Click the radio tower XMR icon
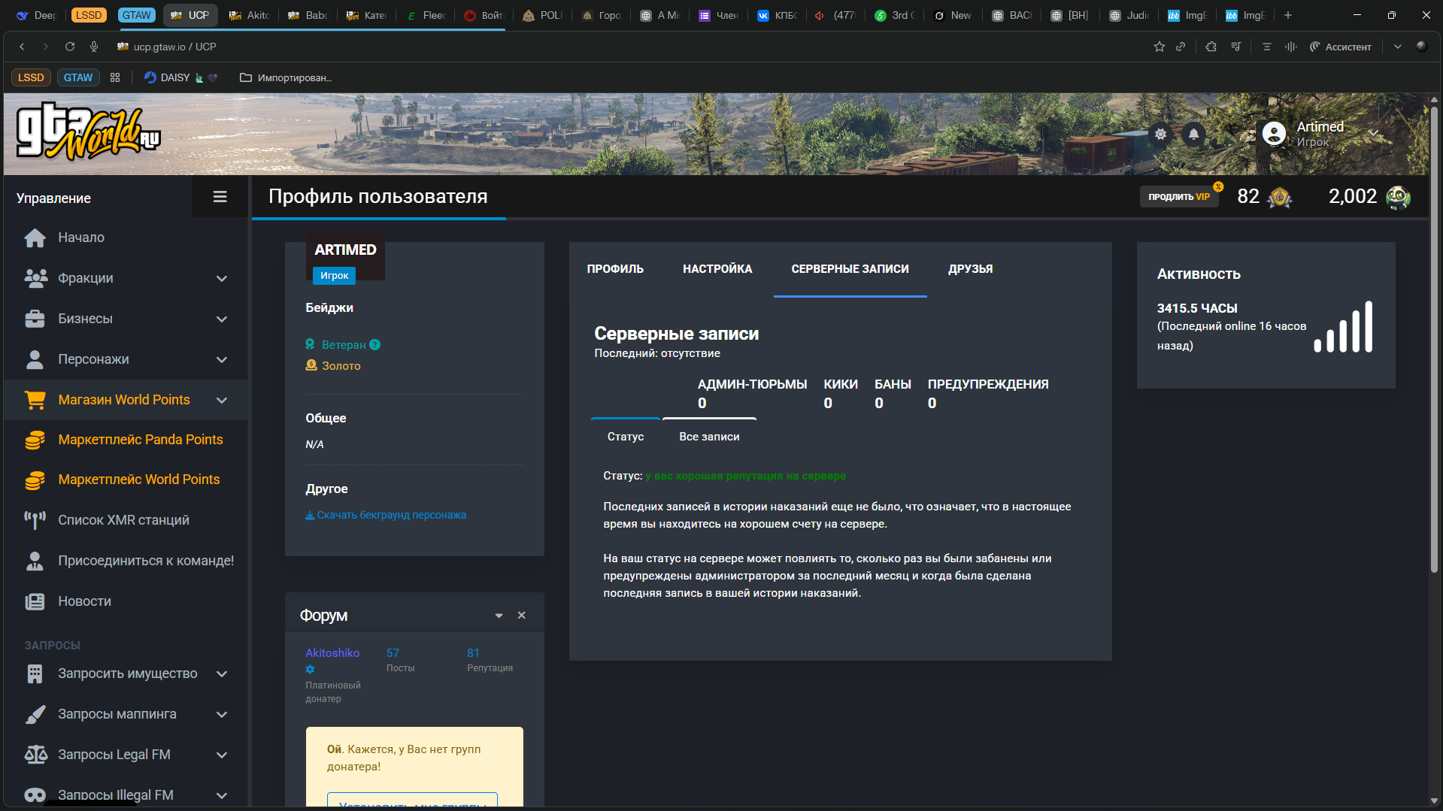 [x=35, y=520]
